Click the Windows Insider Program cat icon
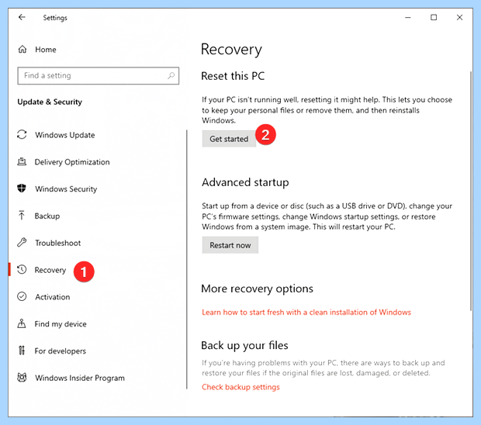Image resolution: width=481 pixels, height=425 pixels. 22,378
